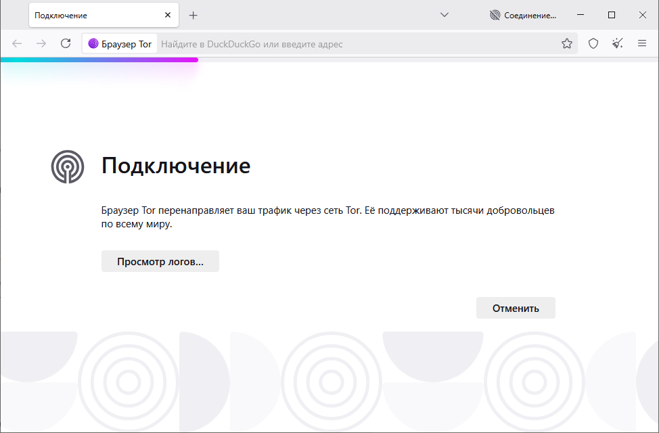This screenshot has width=659, height=433.
Task: Click the Подключение heading text
Action: tap(176, 166)
